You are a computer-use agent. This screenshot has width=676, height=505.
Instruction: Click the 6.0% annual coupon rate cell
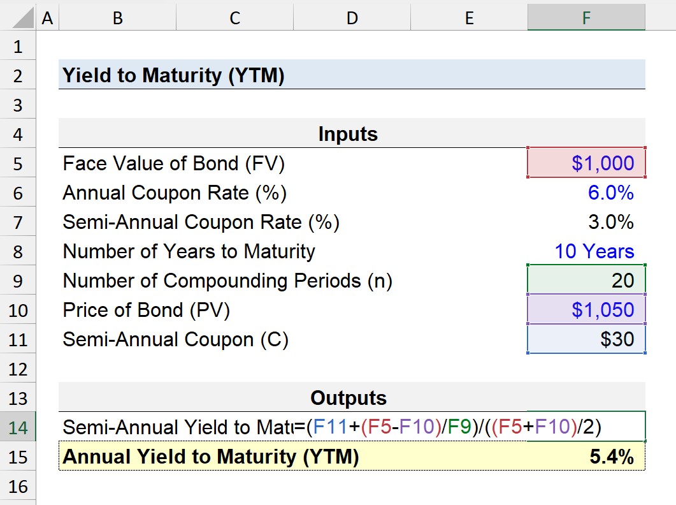[x=586, y=193]
